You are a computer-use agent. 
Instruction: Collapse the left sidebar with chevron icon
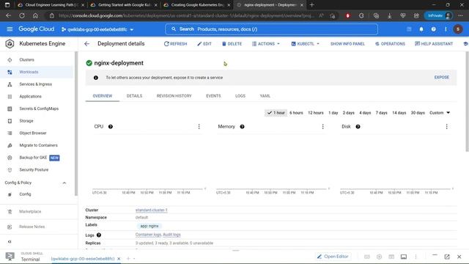coord(10,241)
